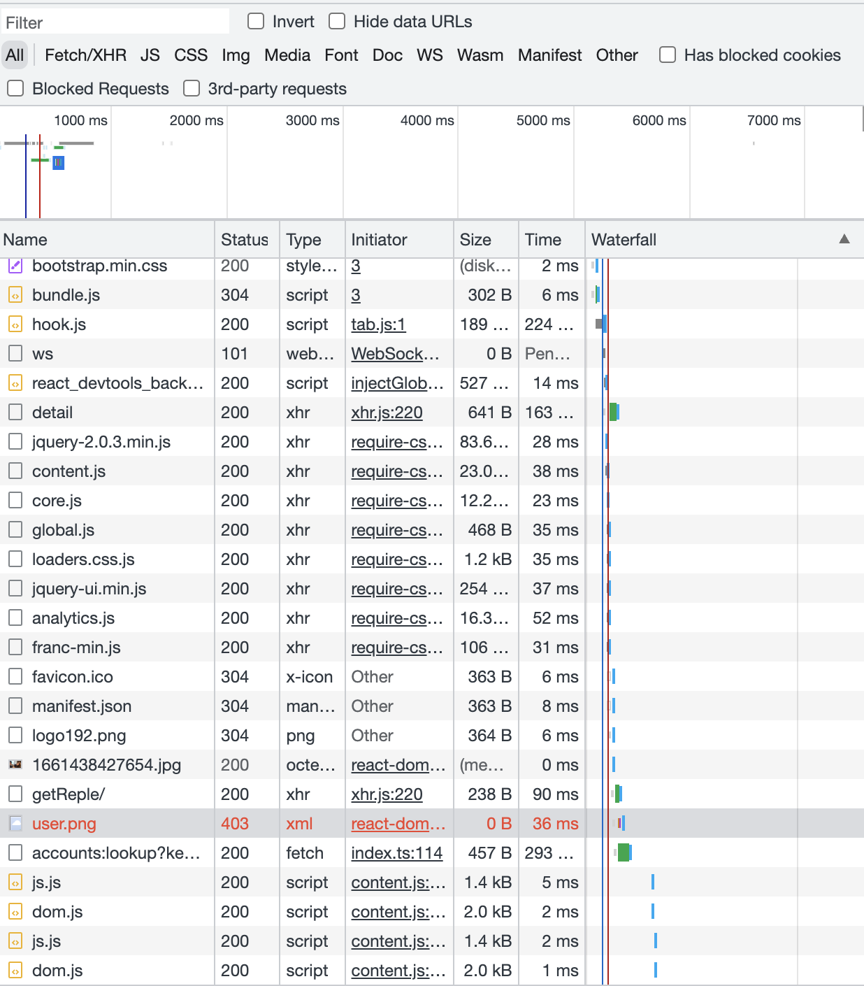Filter by Media requests
The width and height of the screenshot is (864, 986).
click(287, 55)
